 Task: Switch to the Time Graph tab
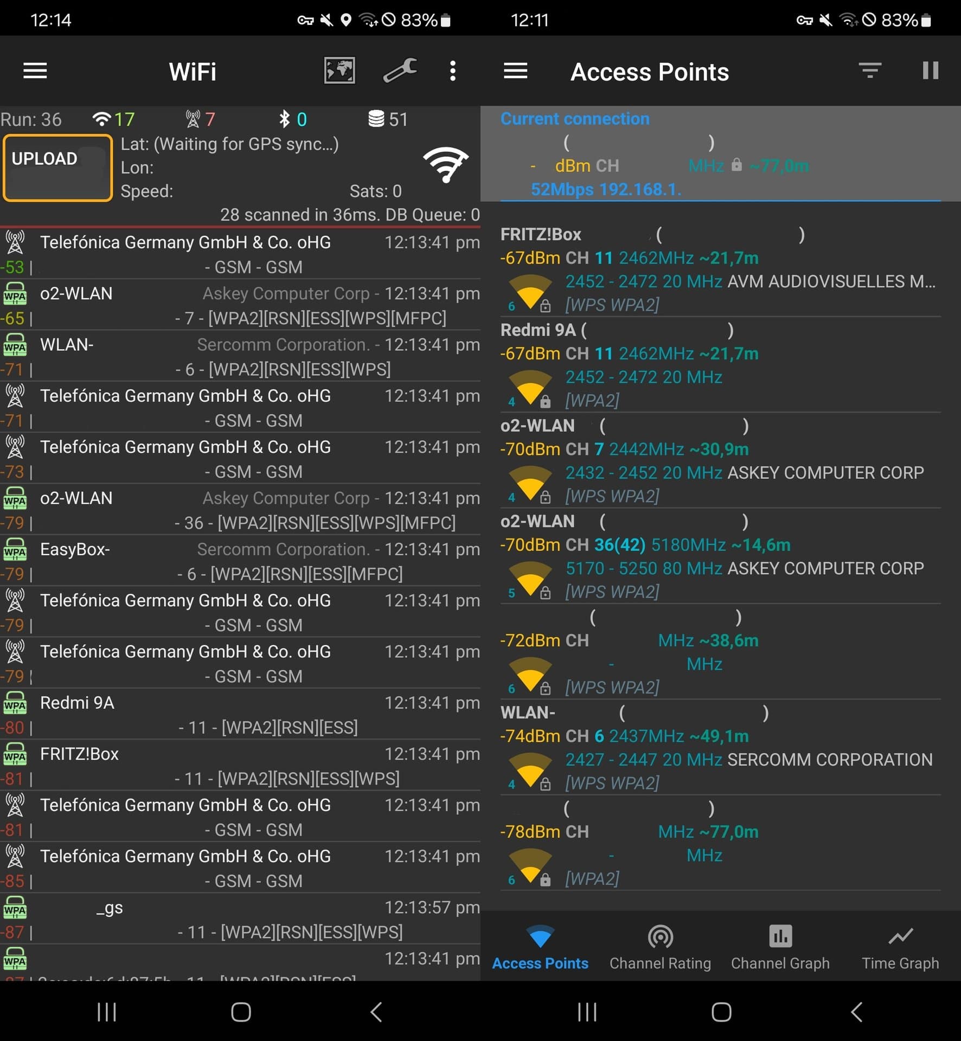pyautogui.click(x=900, y=948)
